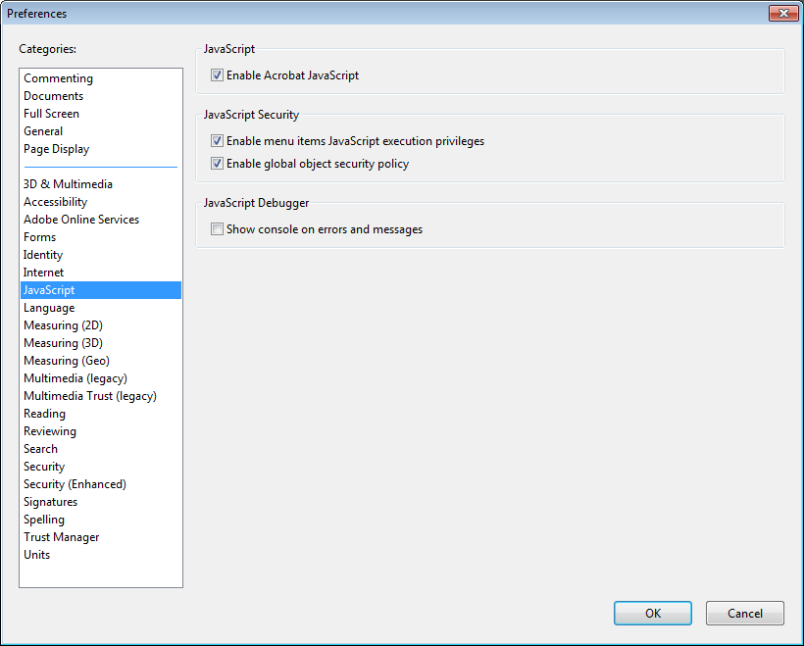The width and height of the screenshot is (804, 646).
Task: Select the highlighted JavaScript category
Action: click(x=101, y=290)
